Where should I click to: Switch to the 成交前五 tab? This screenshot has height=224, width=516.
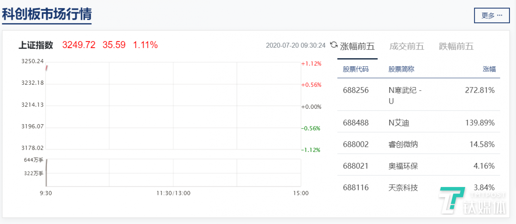coord(407,46)
